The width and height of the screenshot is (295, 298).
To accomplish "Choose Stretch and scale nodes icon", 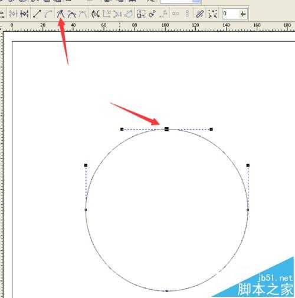I will click(141, 14).
